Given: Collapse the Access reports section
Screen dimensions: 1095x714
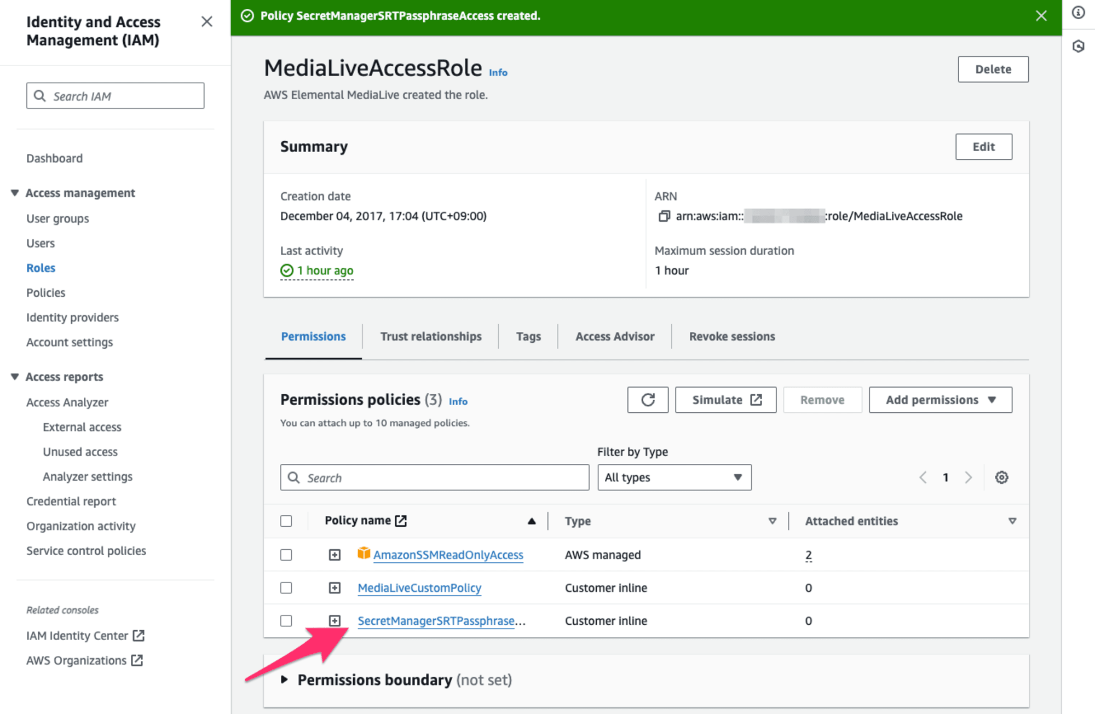Looking at the screenshot, I should click(15, 377).
